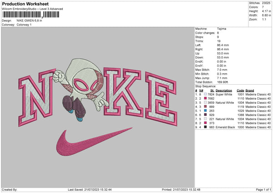Screen dimensions: 273x193
Task: Click the Stops value '9'
Action: pos(218,37)
